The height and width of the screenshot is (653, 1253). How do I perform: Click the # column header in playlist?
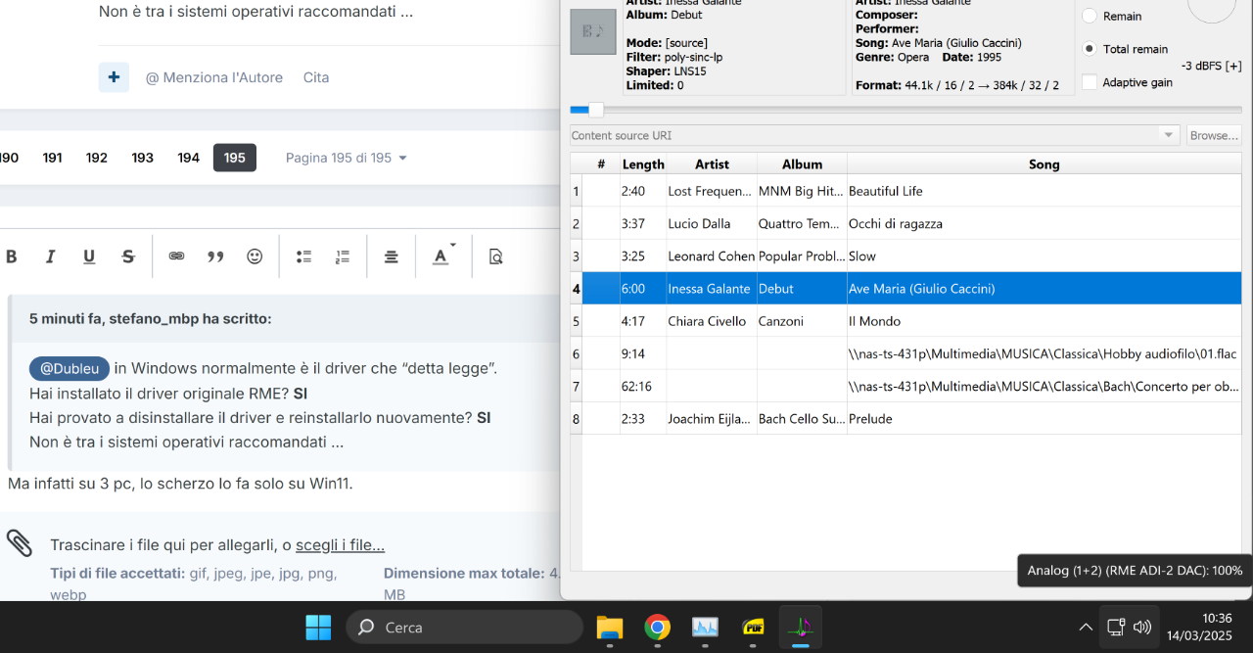[601, 164]
